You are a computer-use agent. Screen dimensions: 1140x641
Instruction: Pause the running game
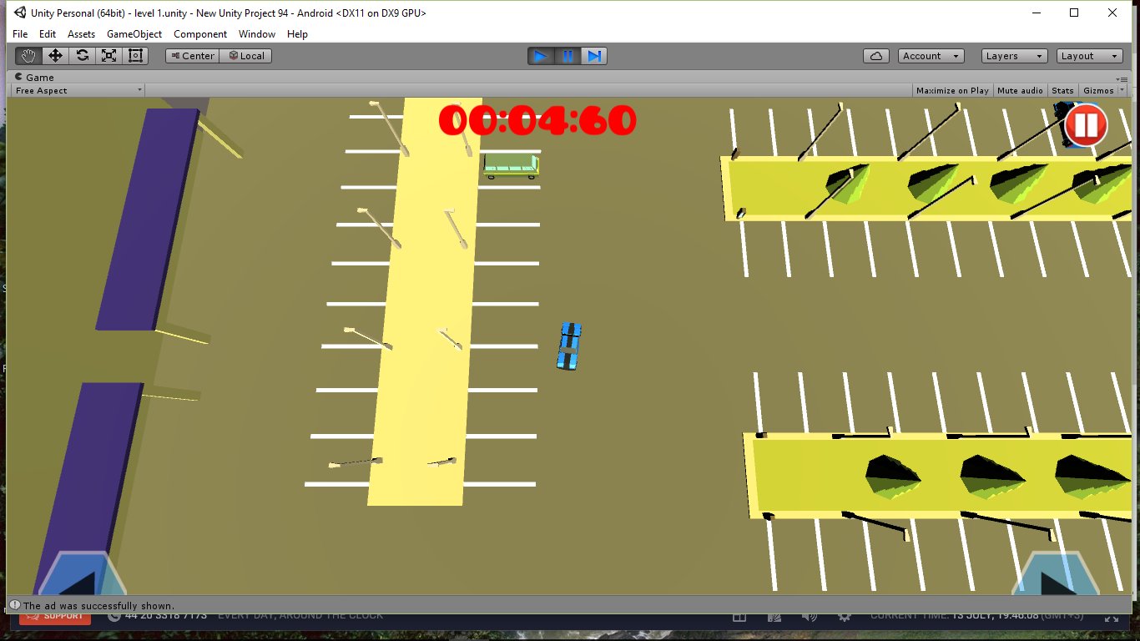tap(567, 56)
